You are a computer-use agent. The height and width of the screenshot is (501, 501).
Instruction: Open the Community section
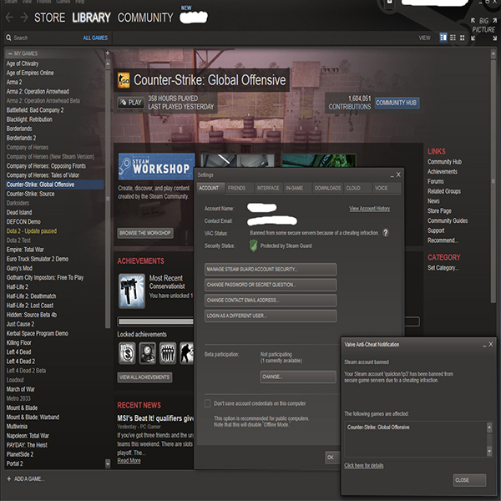point(145,18)
